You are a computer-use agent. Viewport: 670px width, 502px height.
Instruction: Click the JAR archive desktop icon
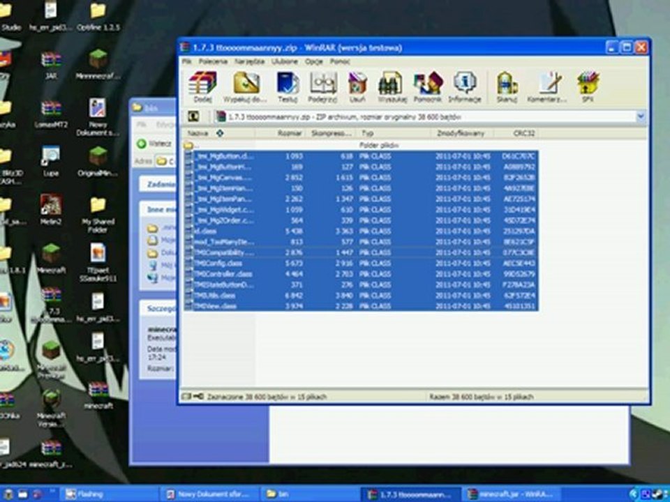[51, 65]
